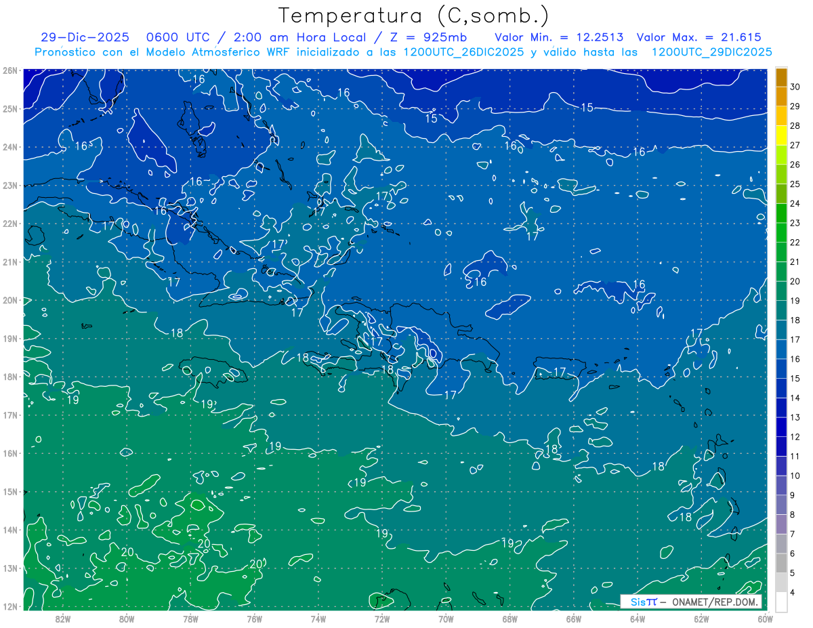Click the '22N' latitude axis label
Screen dimensions: 813x628
(10, 224)
